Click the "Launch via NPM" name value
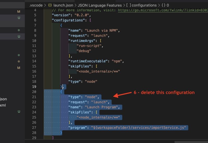 pos(101,31)
